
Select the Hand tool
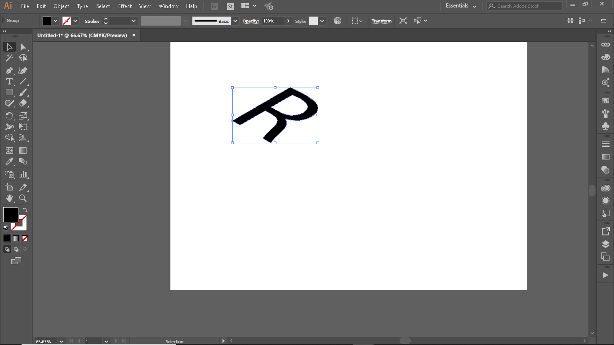(x=9, y=198)
